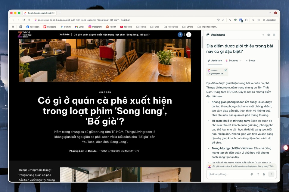
Task: Switch to the Assistant answer tab
Action: tap(215, 61)
